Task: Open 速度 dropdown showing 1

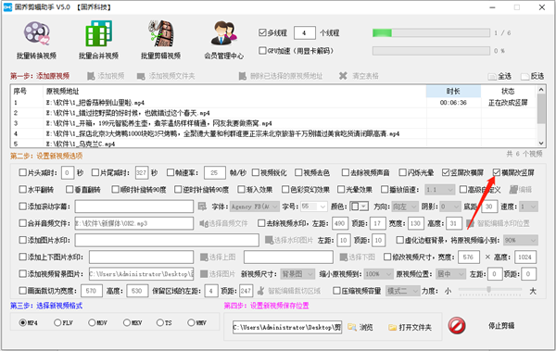Action: pyautogui.click(x=528, y=207)
